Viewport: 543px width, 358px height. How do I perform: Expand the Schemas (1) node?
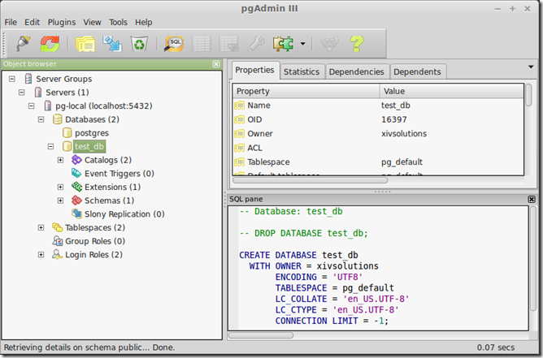click(x=61, y=201)
